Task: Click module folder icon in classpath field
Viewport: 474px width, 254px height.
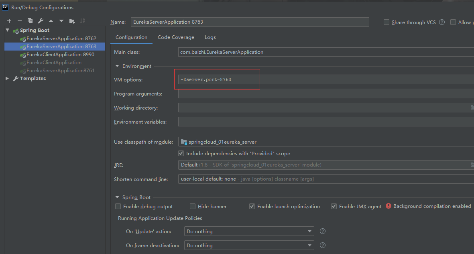Action: 184,142
